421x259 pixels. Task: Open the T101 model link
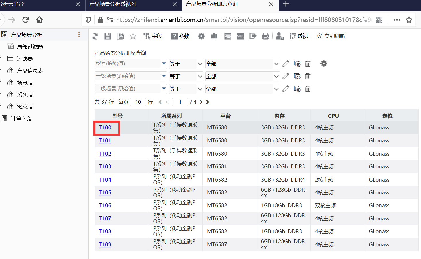(x=105, y=140)
